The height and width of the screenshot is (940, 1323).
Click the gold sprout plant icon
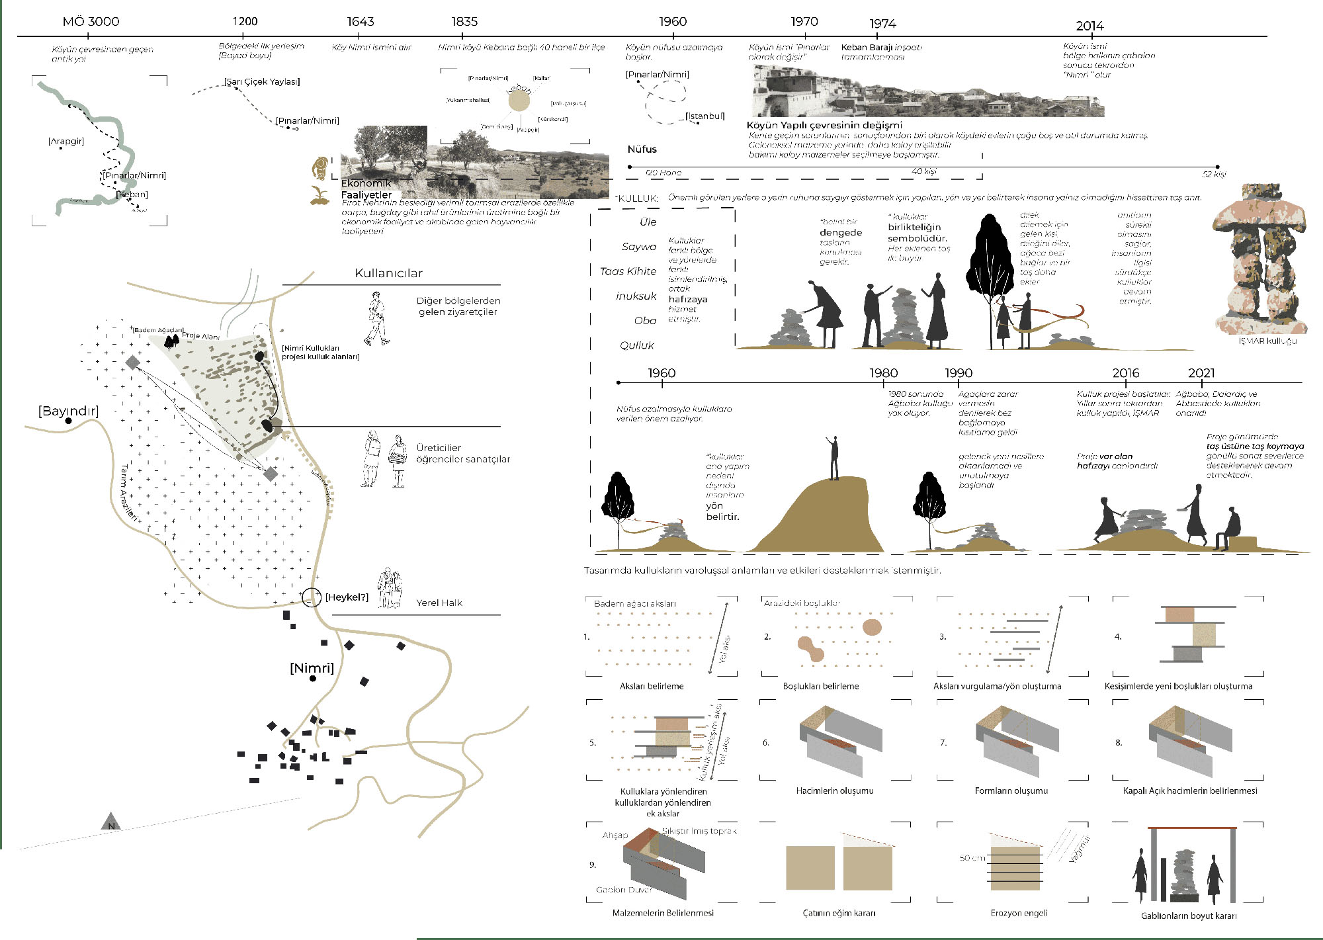[x=320, y=196]
